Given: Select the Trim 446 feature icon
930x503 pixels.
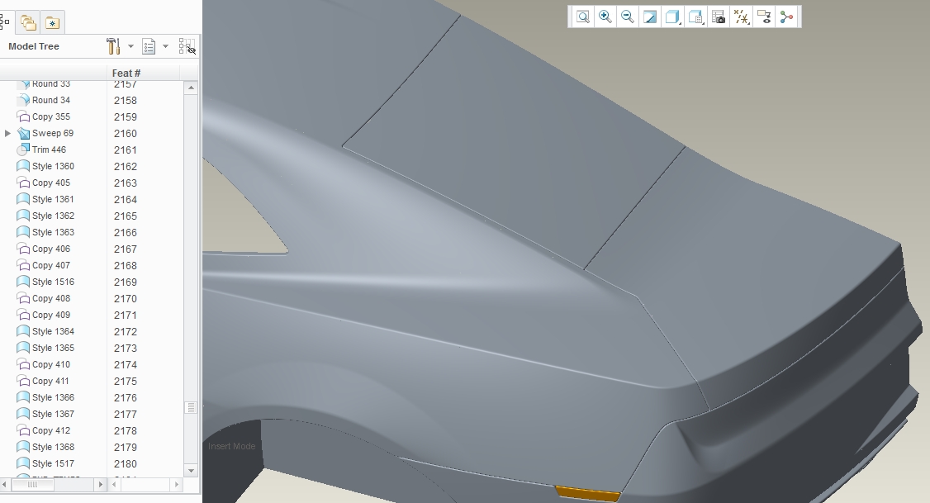Looking at the screenshot, I should 23,149.
